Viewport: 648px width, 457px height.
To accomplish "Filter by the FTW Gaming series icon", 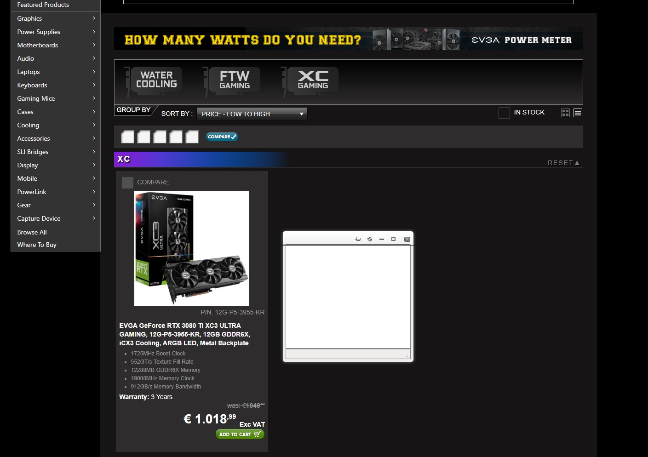I will tap(232, 81).
